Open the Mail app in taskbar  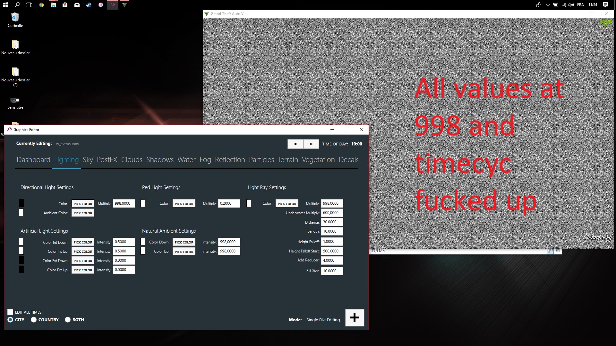[x=77, y=5]
